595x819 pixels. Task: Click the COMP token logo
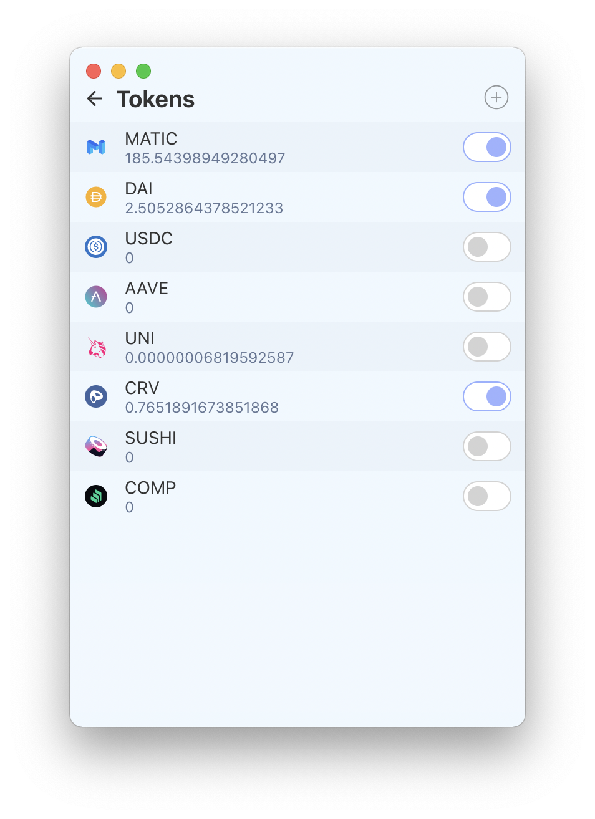click(96, 496)
